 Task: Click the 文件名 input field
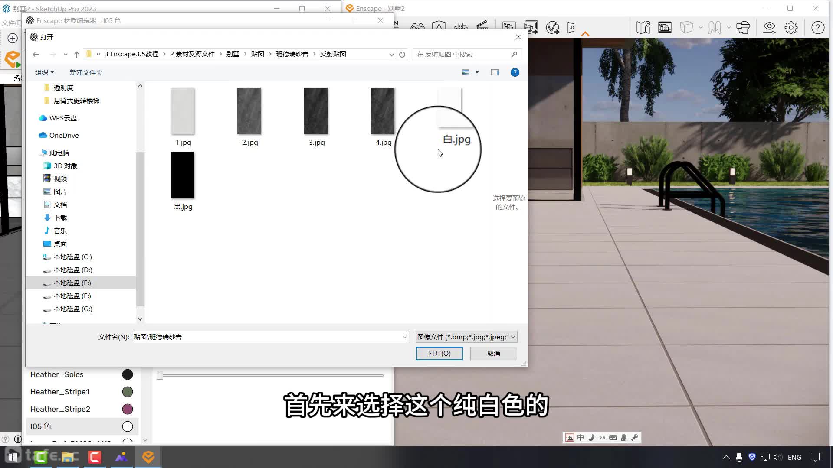click(x=267, y=337)
